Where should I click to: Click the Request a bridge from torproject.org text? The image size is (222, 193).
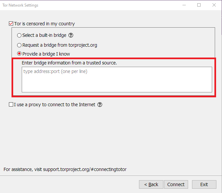60,45
